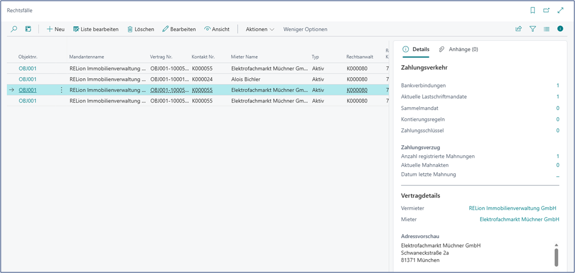Create a new entry with Neu
575x273 pixels.
[56, 29]
